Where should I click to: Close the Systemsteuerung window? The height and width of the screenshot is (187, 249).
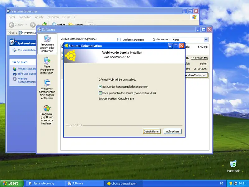click(196, 11)
